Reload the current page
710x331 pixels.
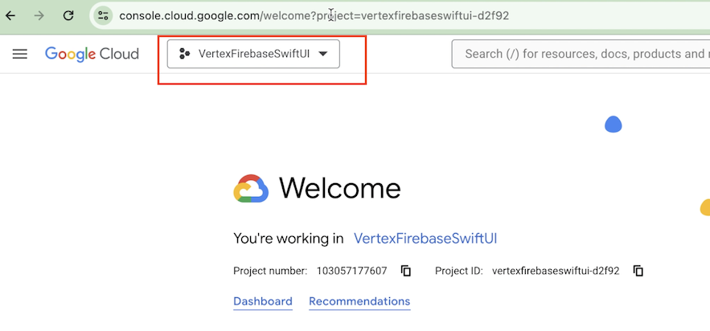[x=68, y=15]
